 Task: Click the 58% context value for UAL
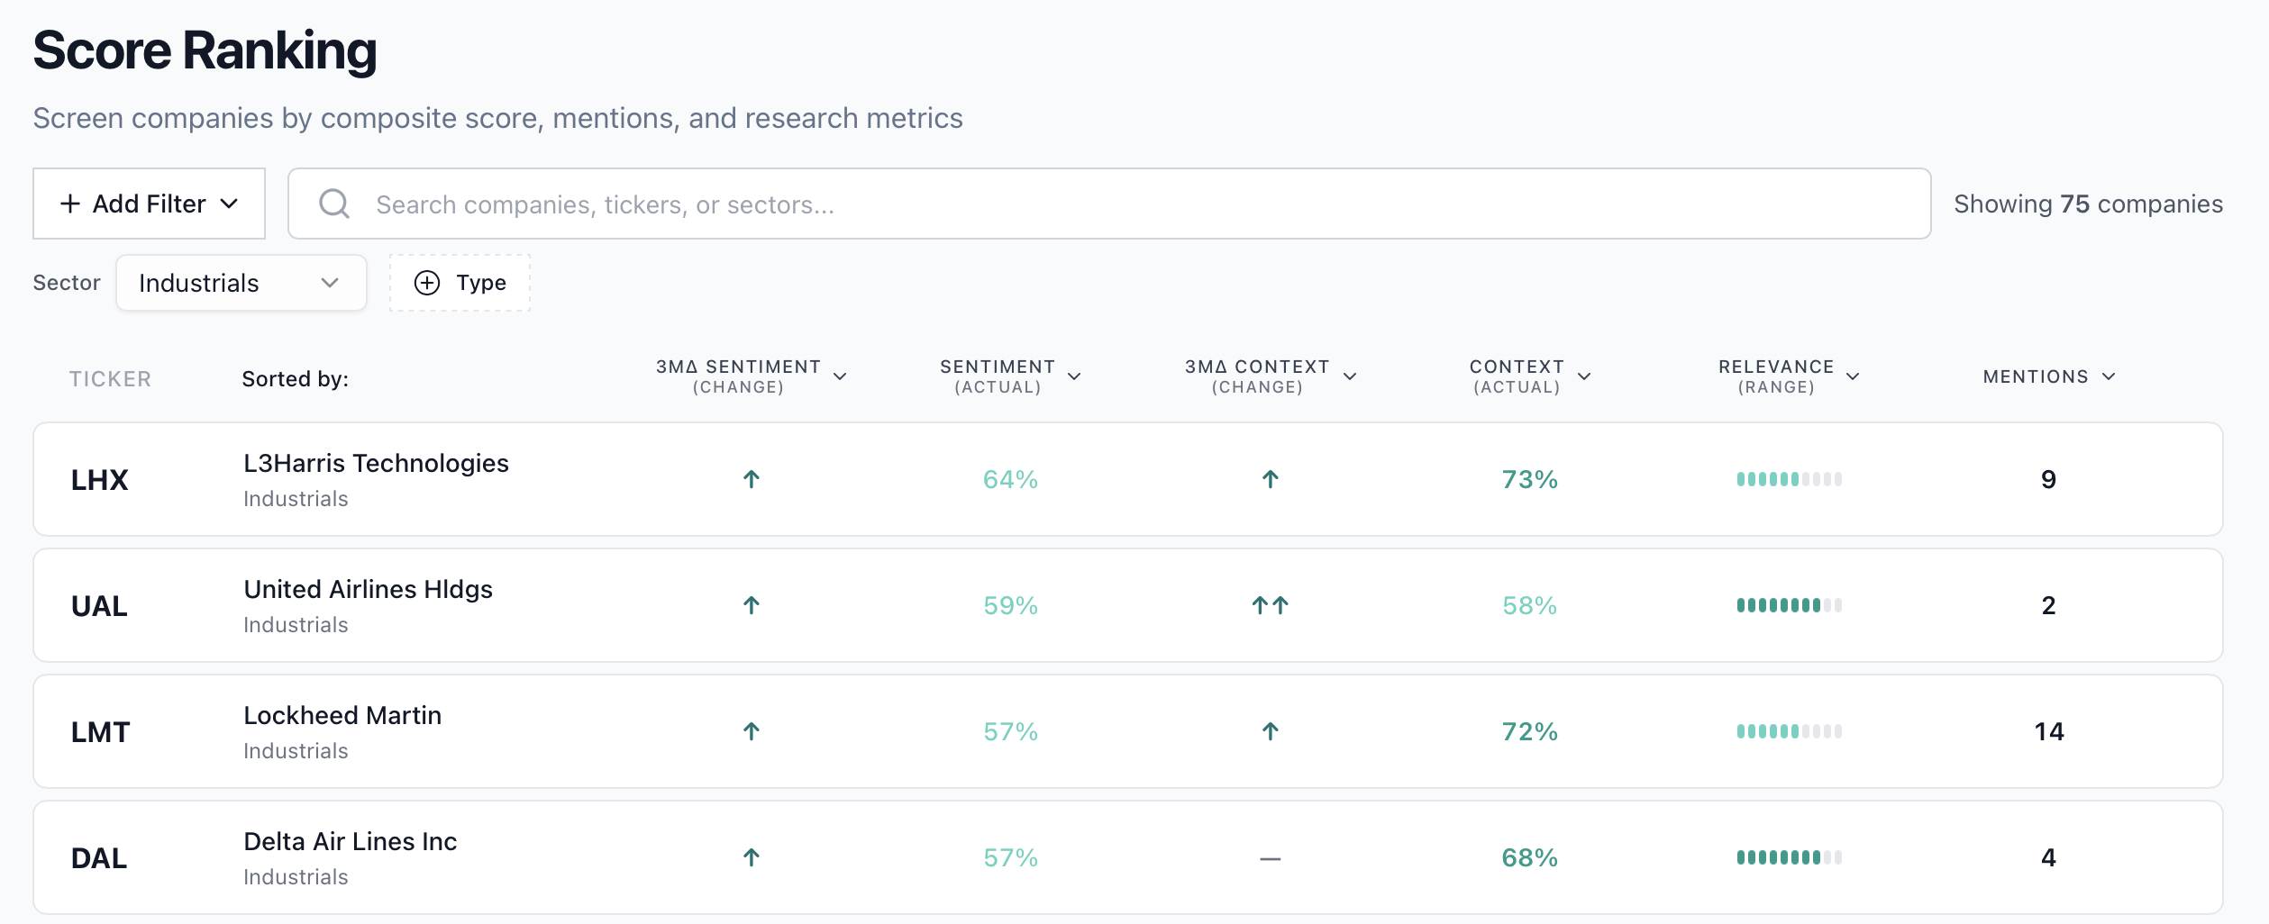[1530, 605]
